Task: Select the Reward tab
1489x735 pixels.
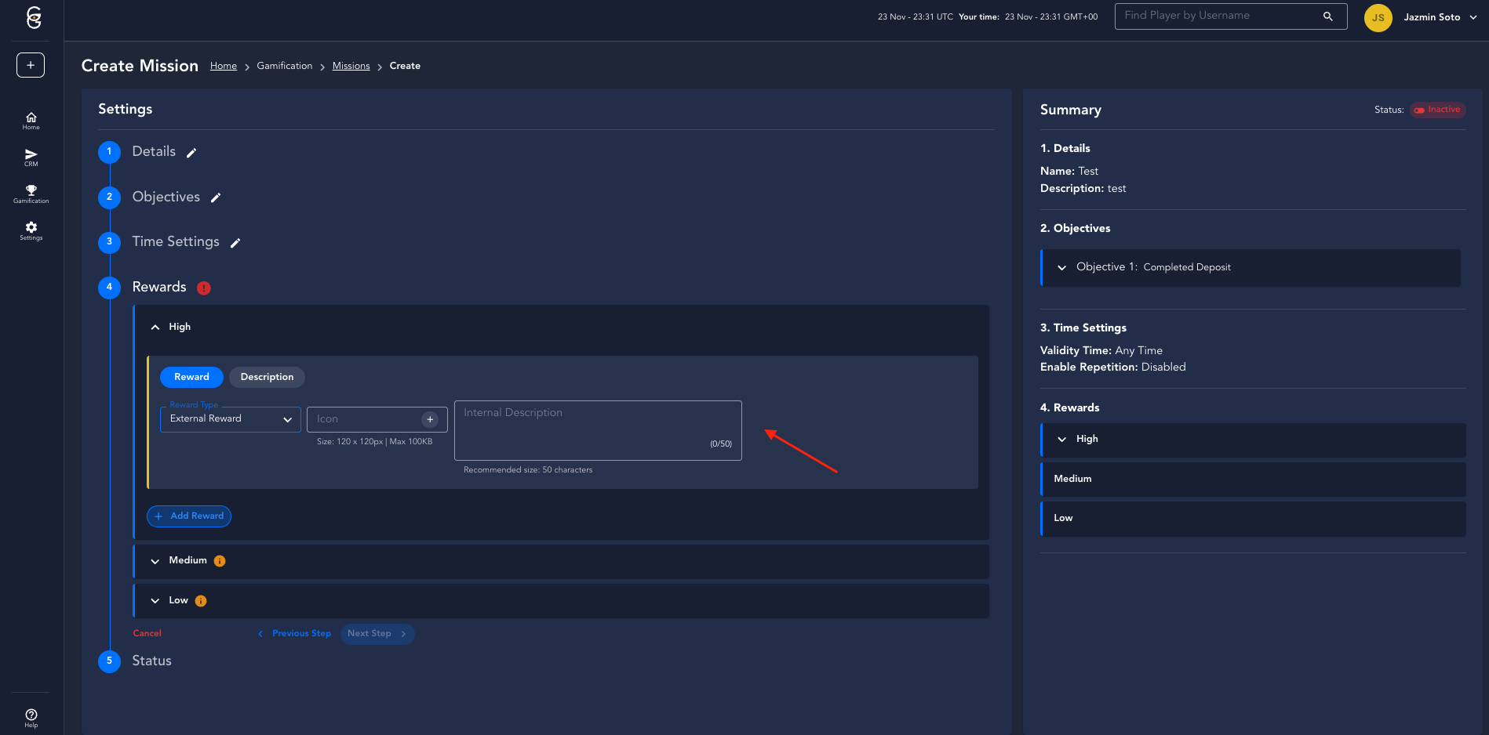Action: coord(191,377)
